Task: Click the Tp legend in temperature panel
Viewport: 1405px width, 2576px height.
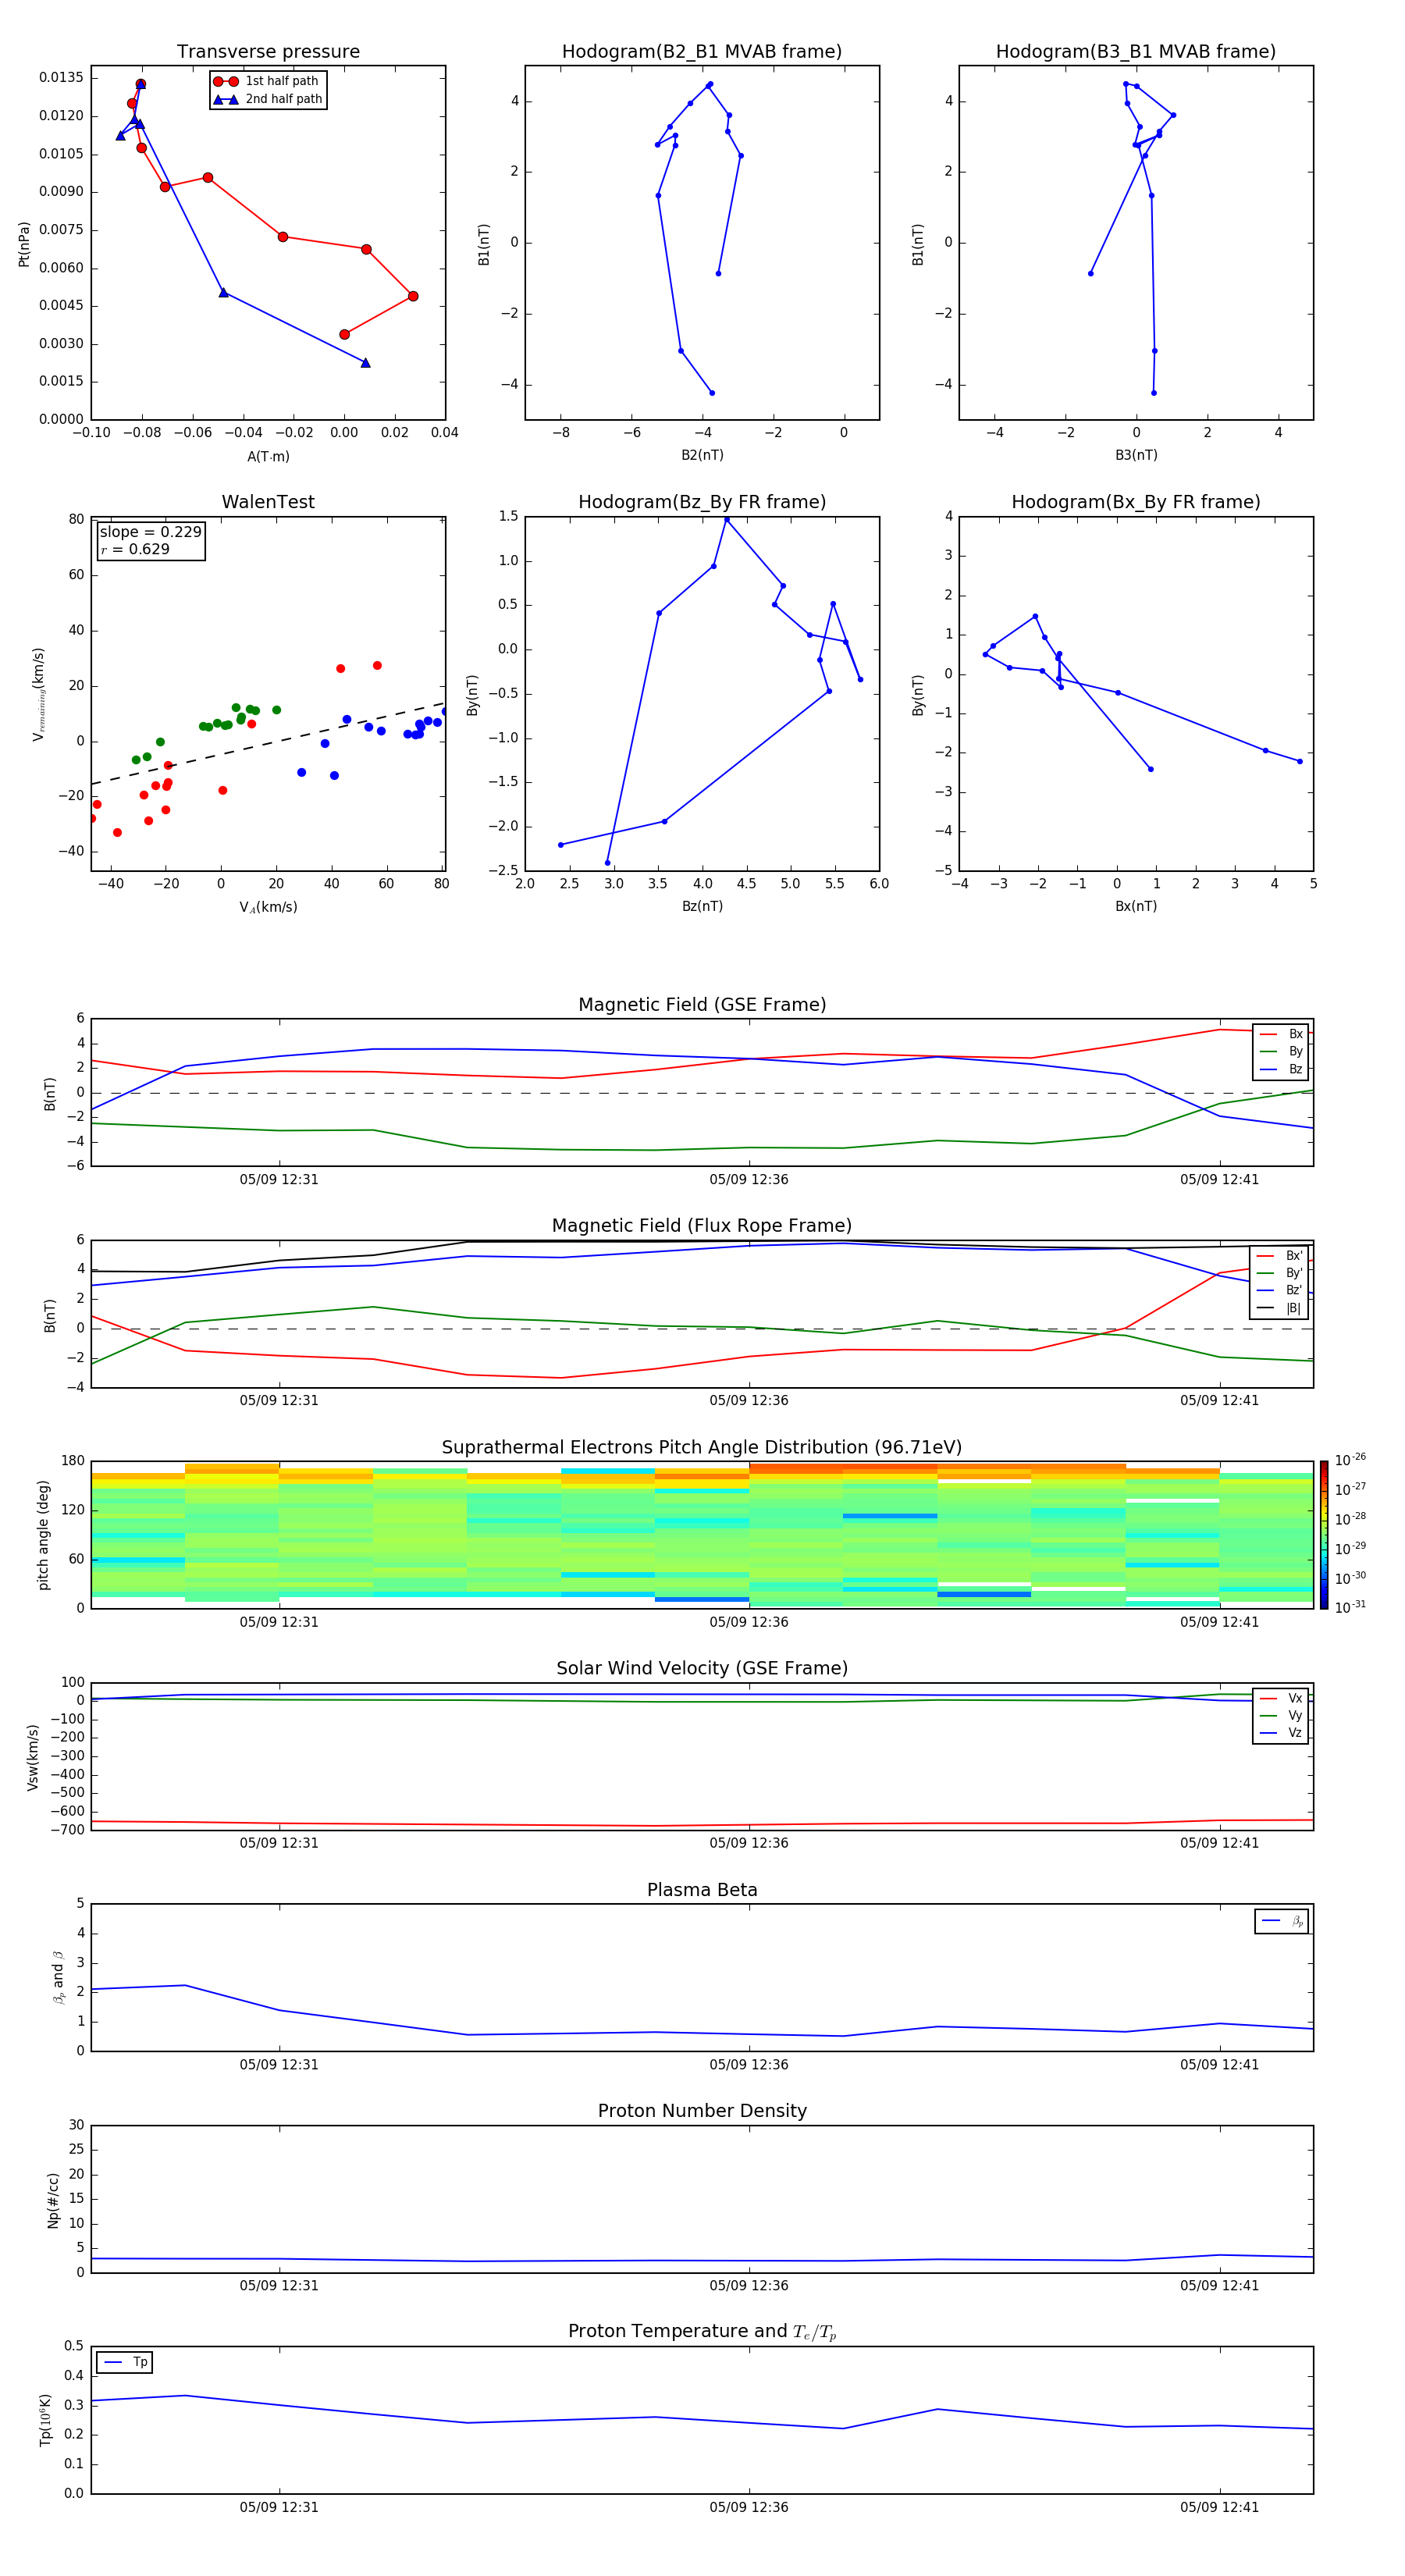Action: [125, 2362]
